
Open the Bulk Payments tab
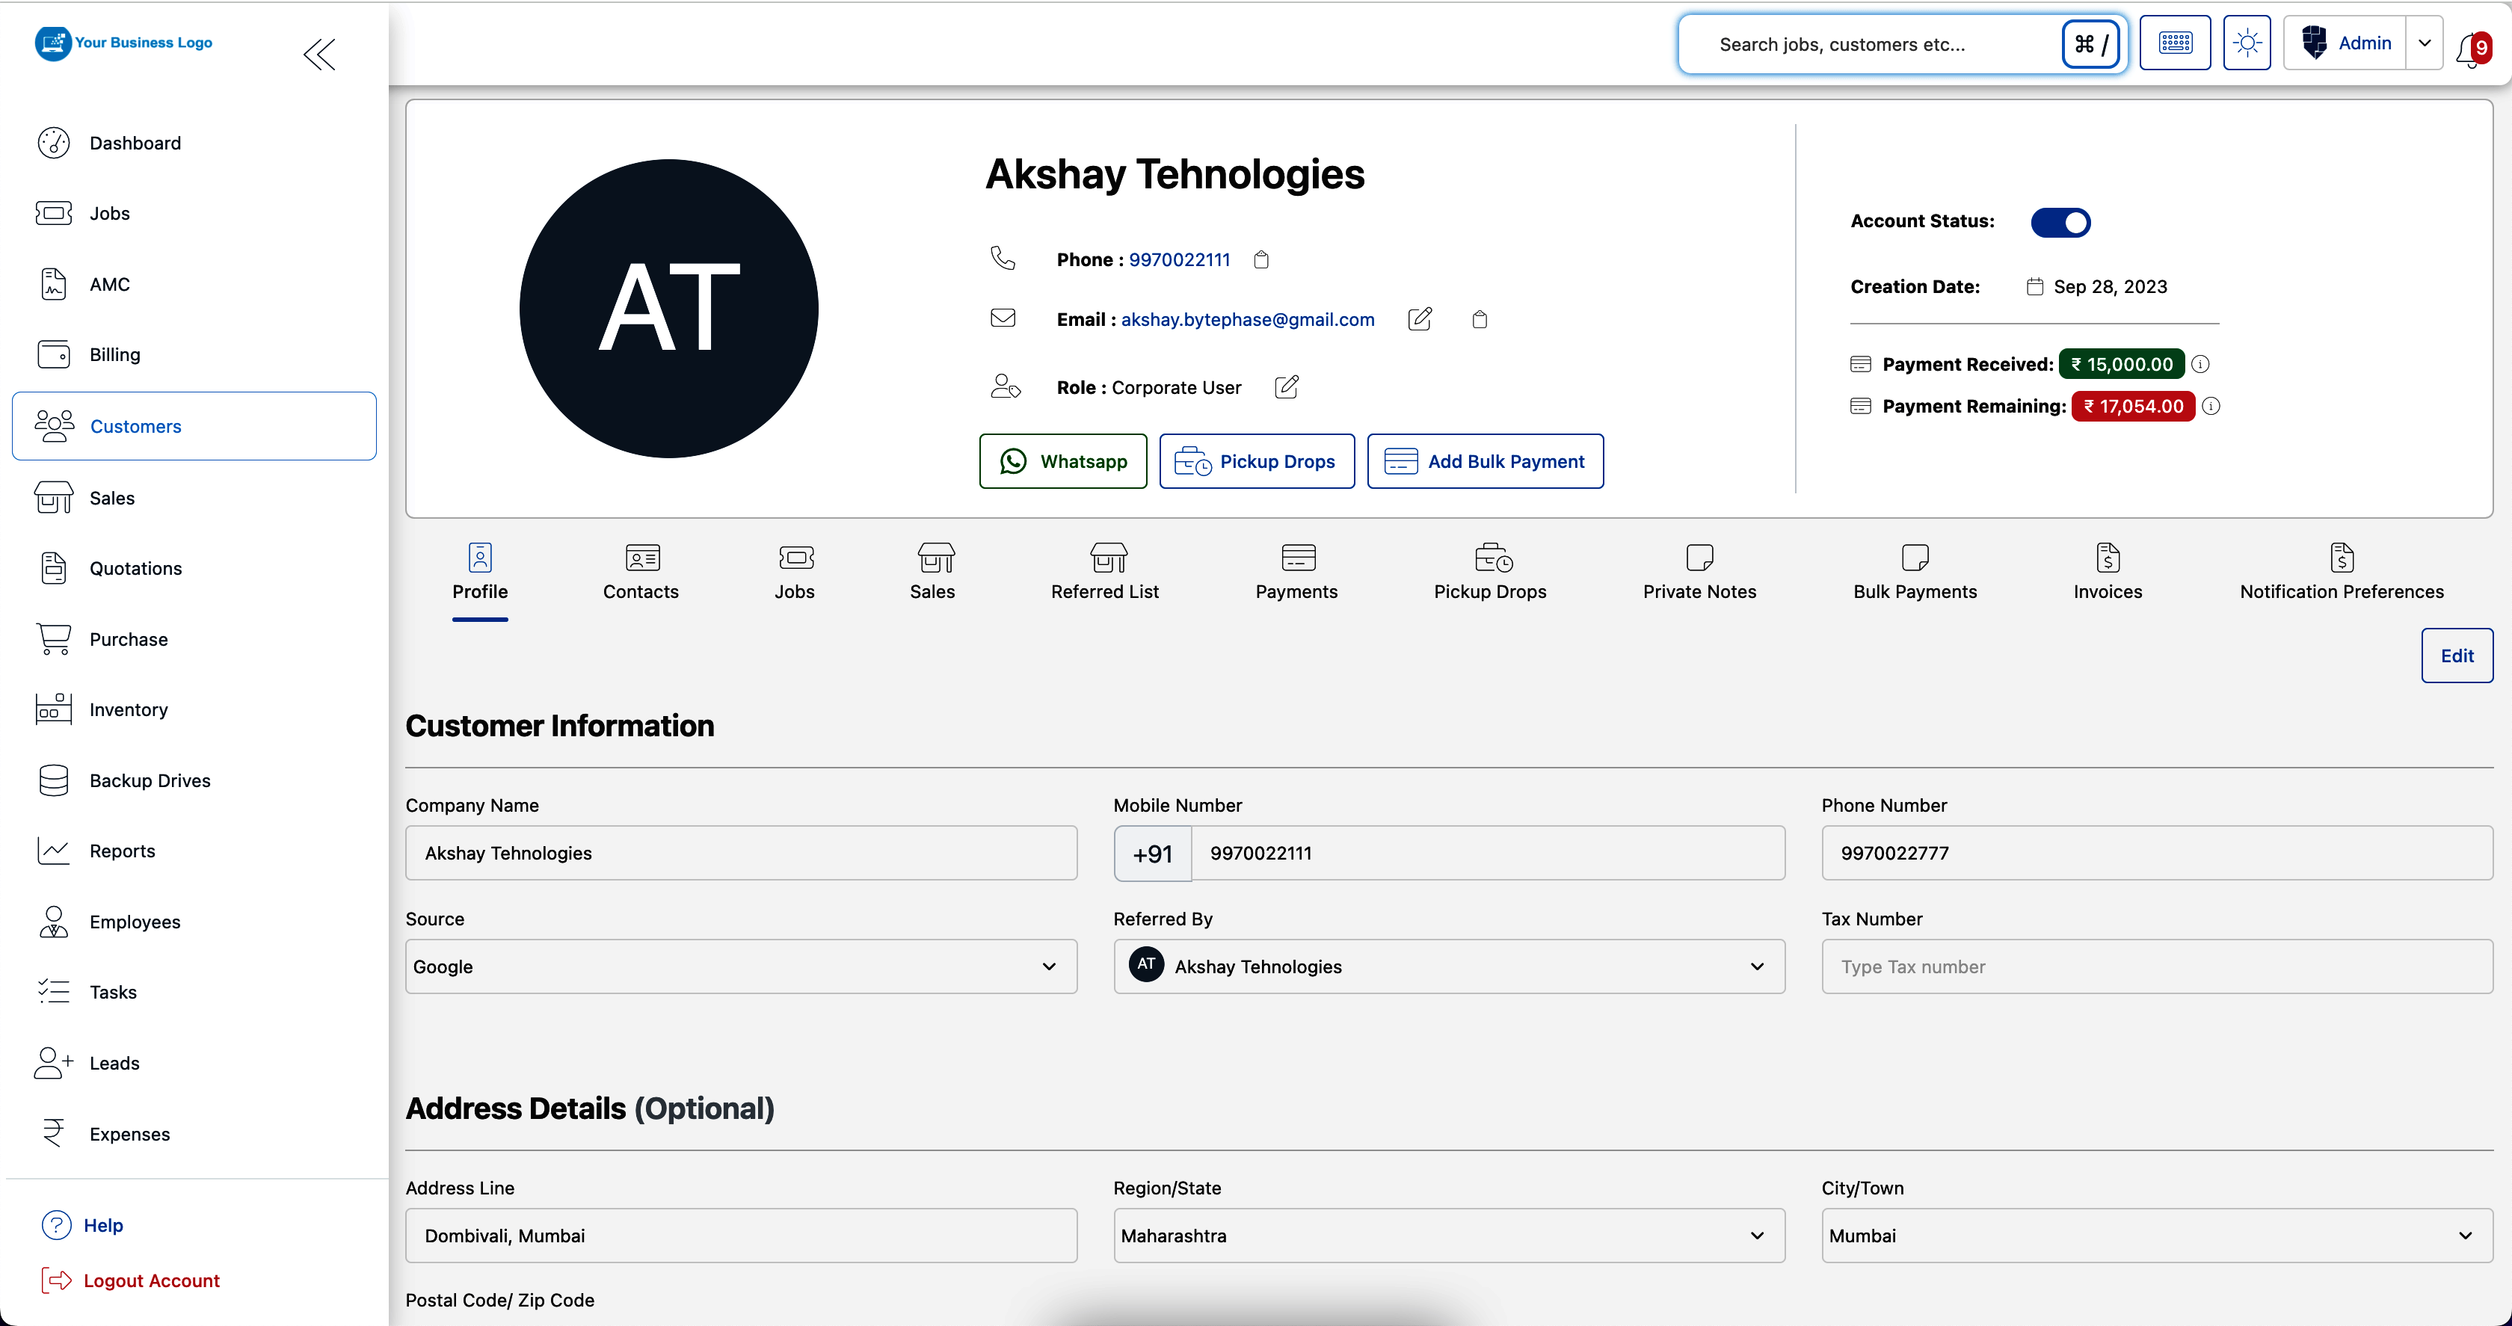pos(1915,573)
